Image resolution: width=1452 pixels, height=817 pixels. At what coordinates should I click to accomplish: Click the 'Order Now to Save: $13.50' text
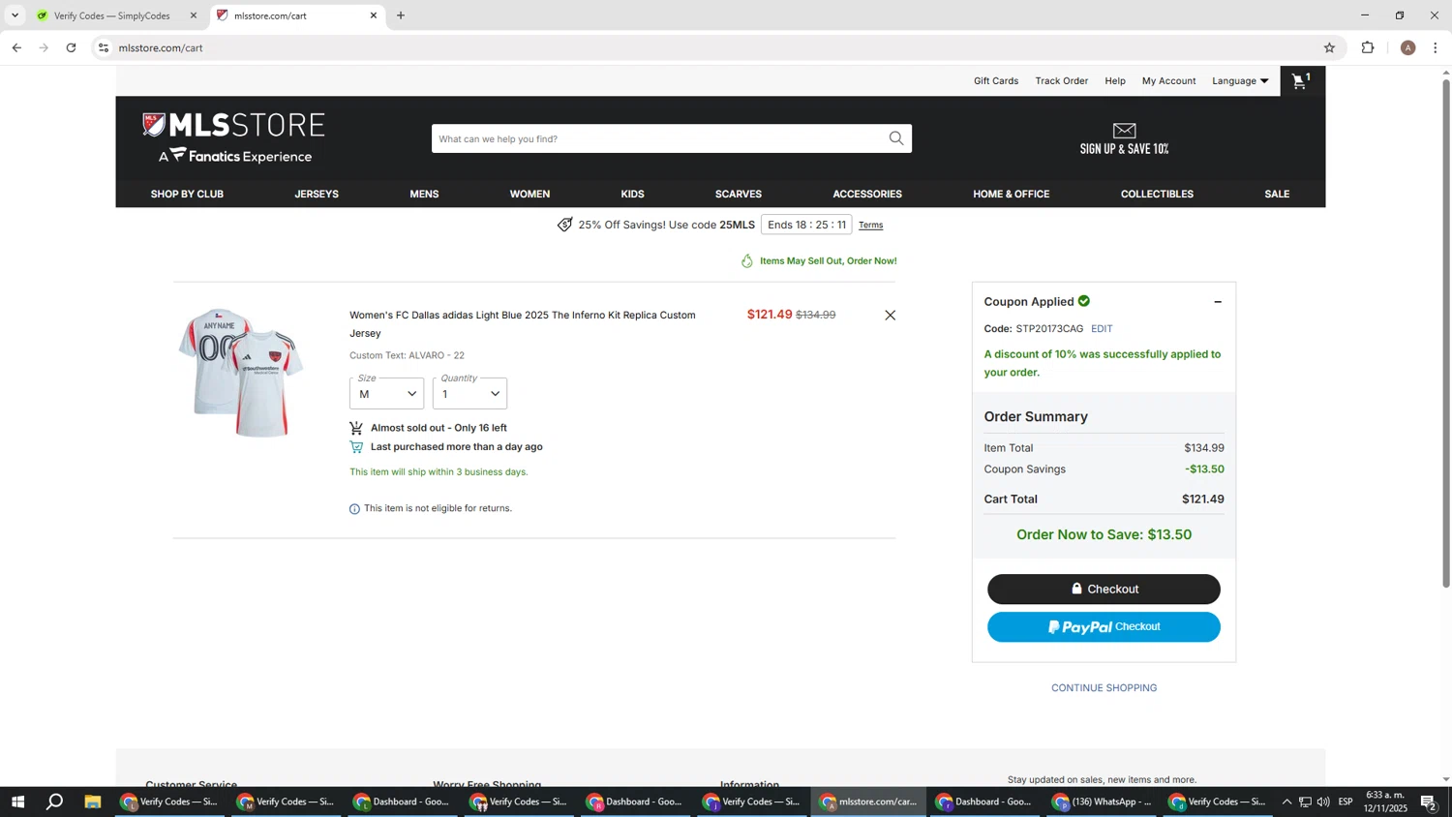[1104, 535]
